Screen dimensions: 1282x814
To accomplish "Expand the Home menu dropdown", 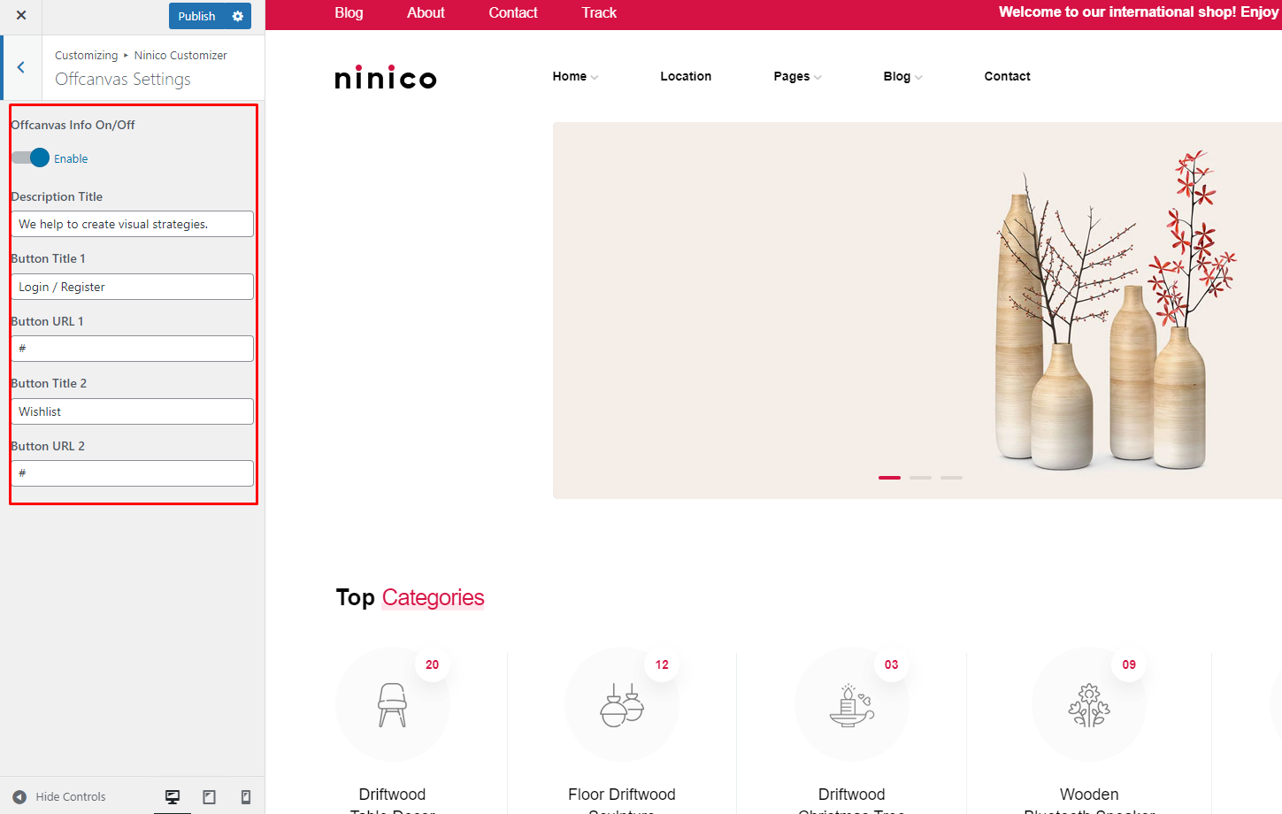I will [x=575, y=76].
